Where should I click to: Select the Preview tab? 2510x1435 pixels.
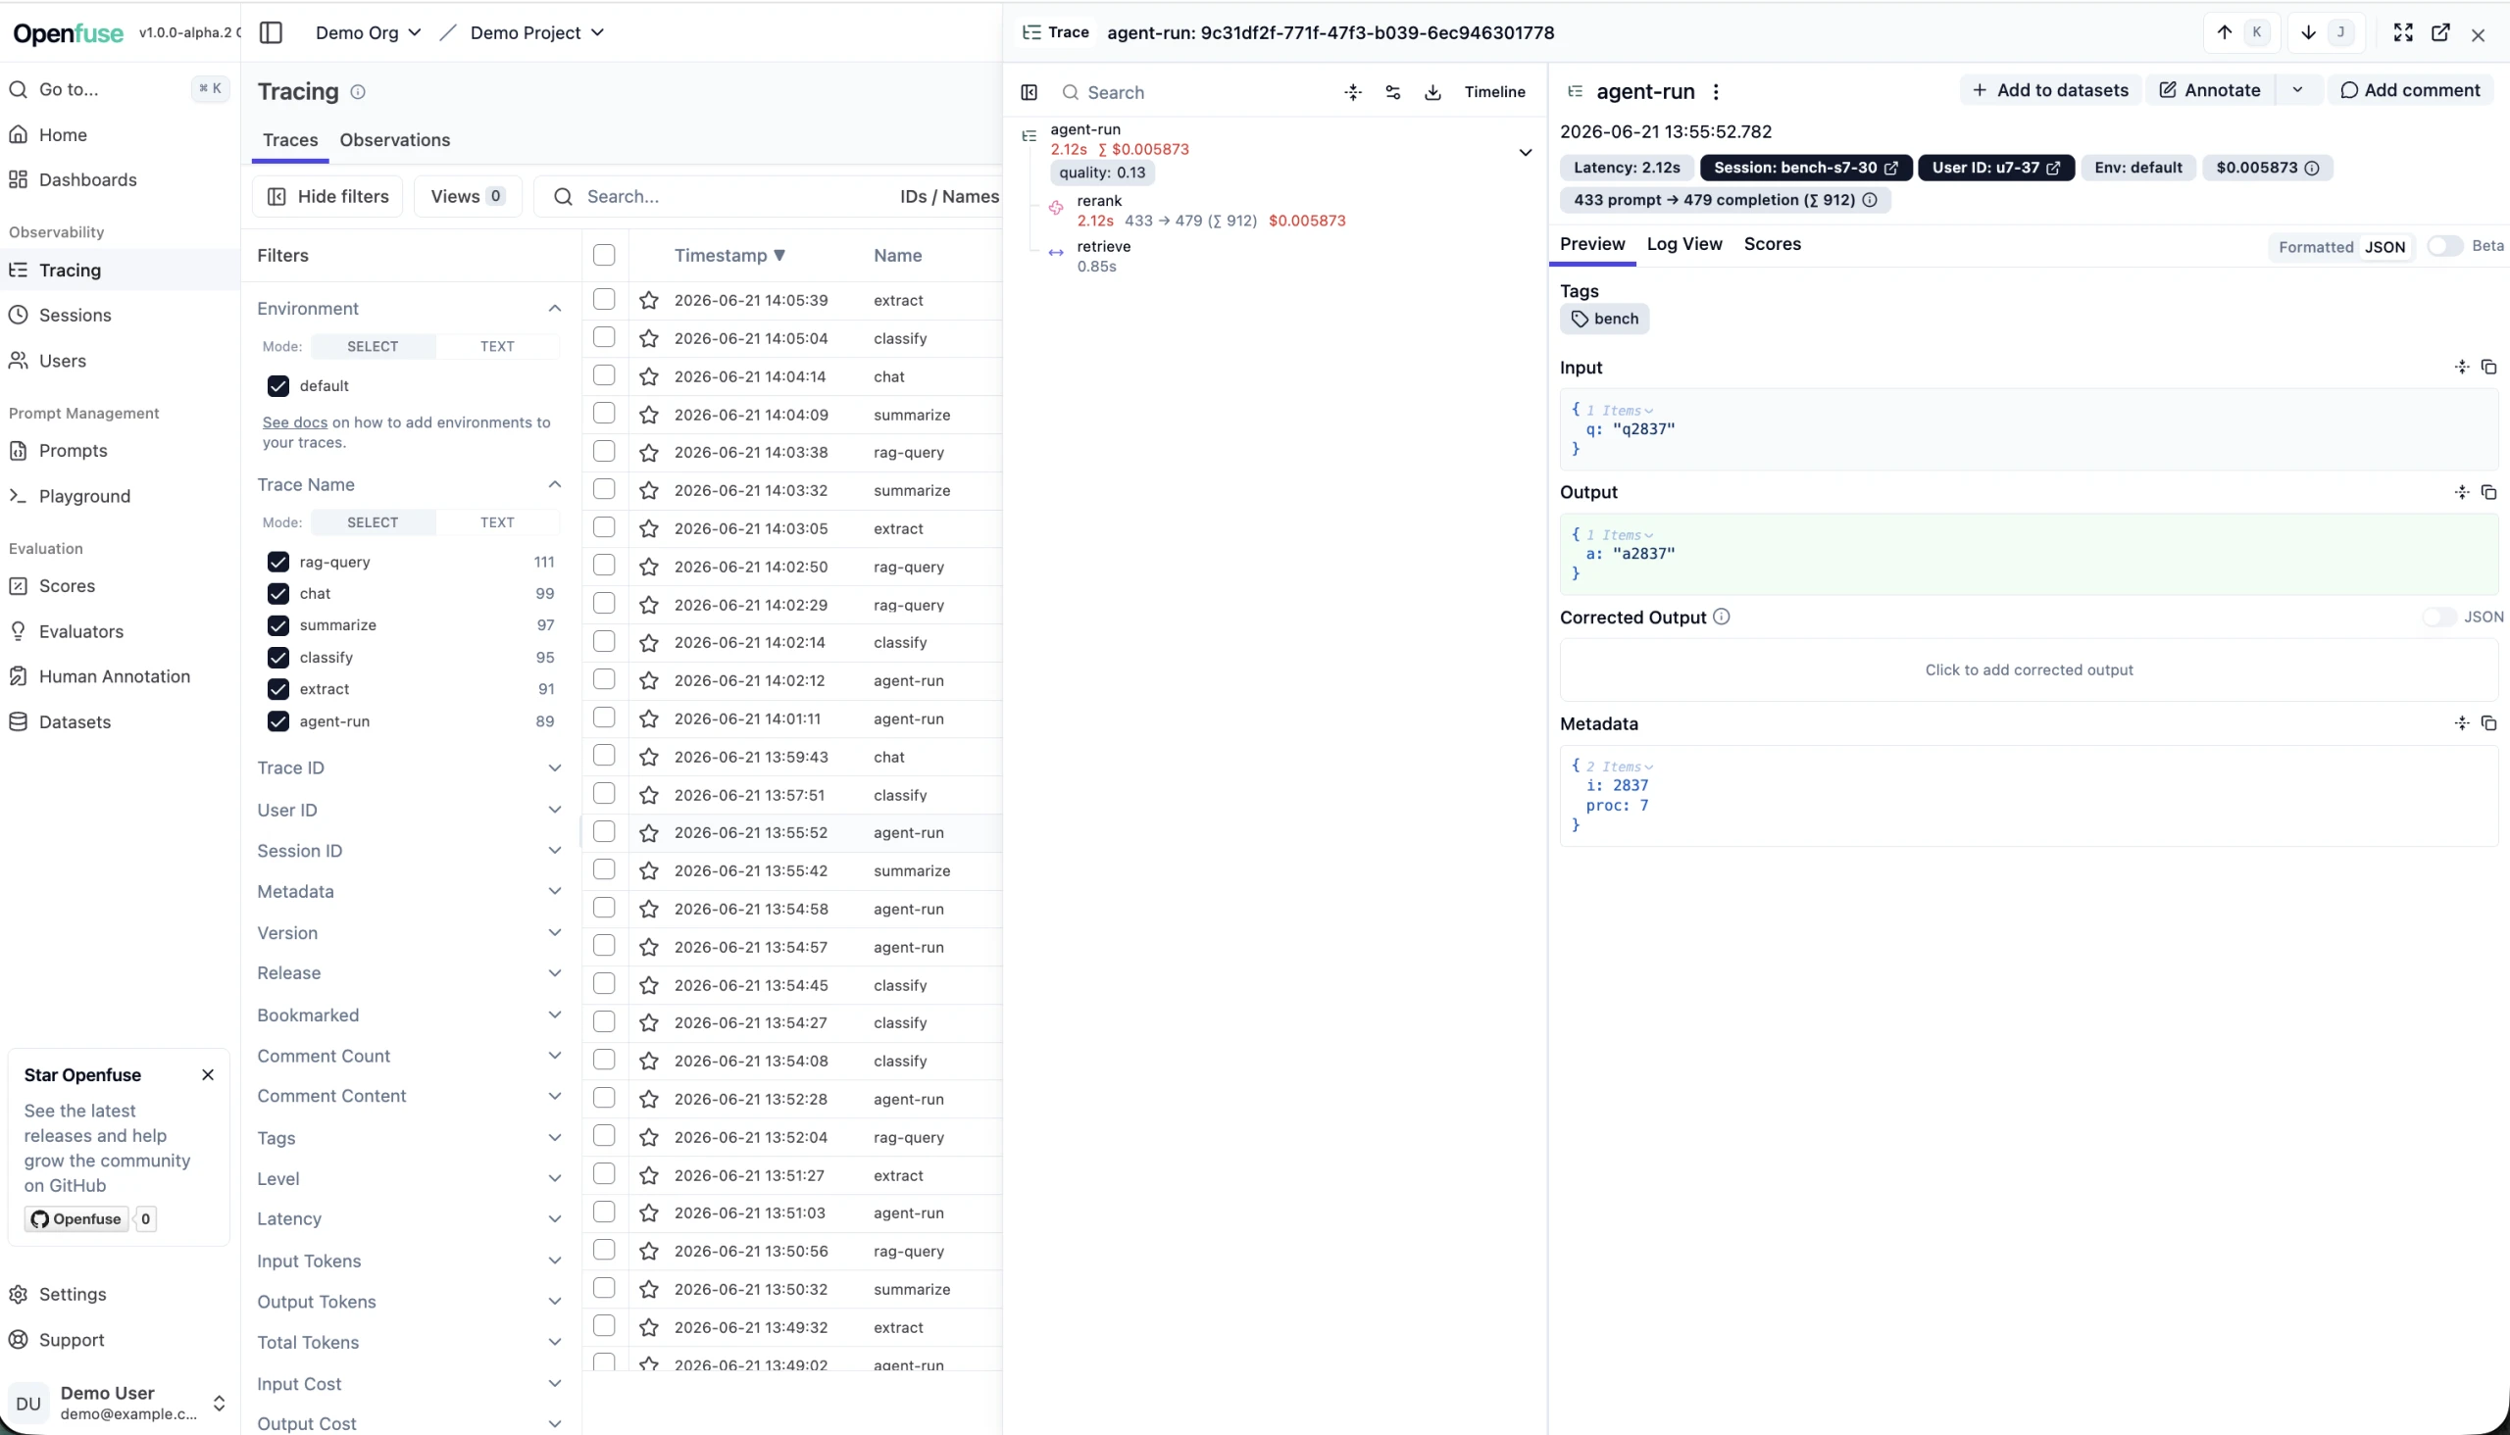(x=1592, y=244)
